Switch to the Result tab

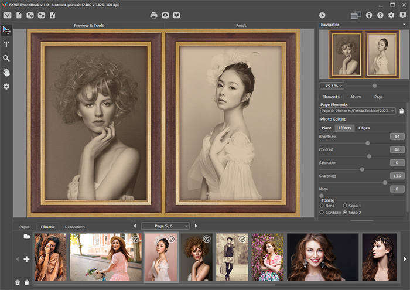tap(241, 25)
